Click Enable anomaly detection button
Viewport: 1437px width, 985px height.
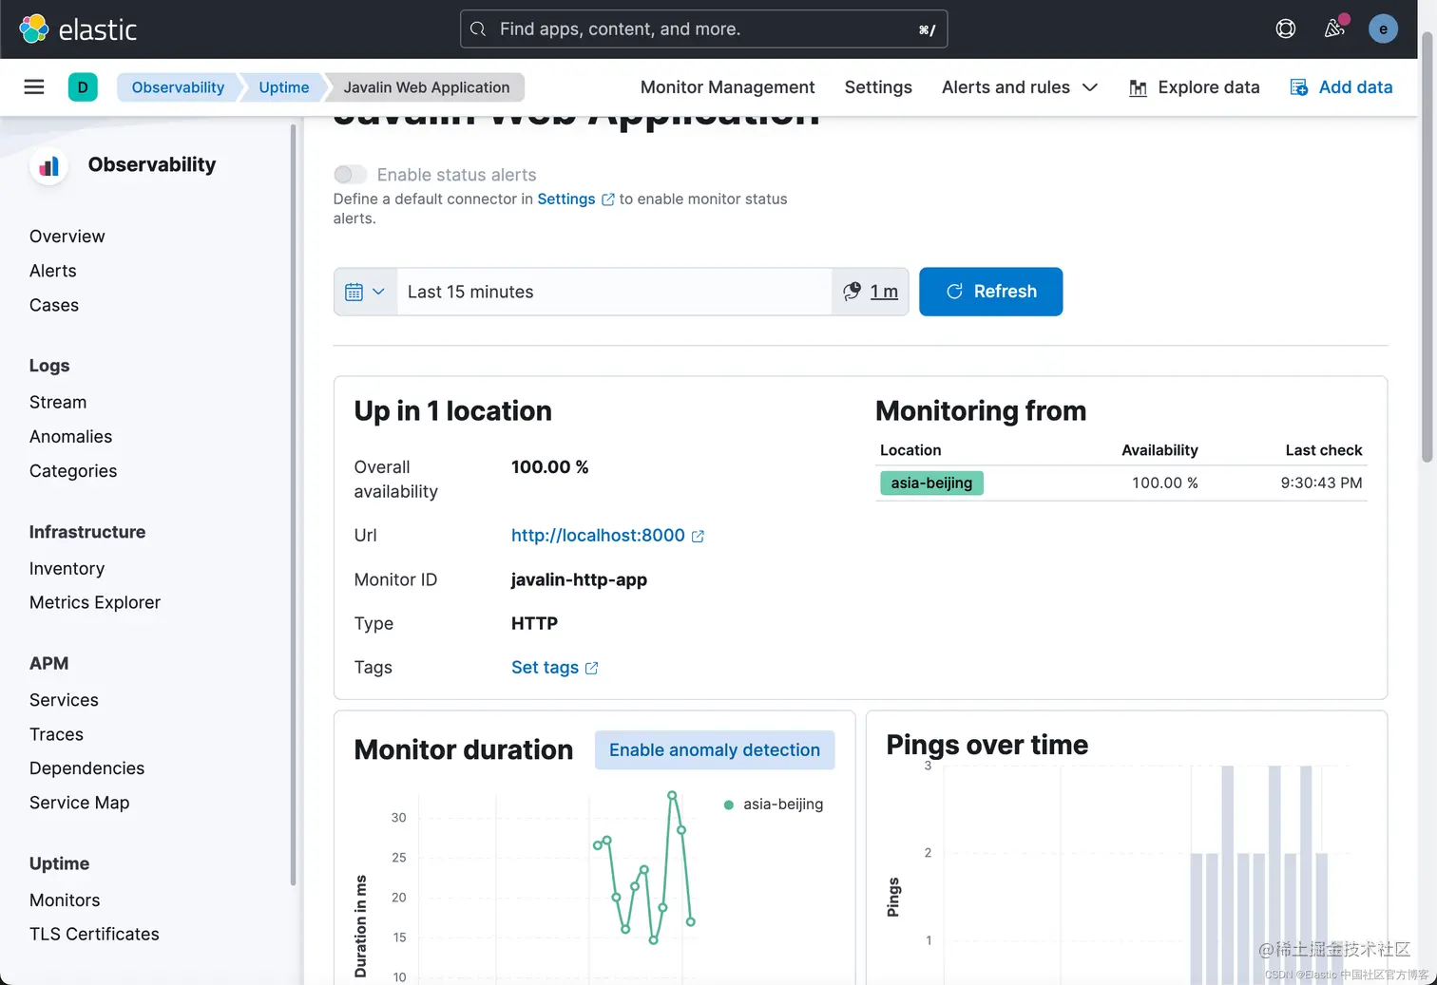coord(715,750)
